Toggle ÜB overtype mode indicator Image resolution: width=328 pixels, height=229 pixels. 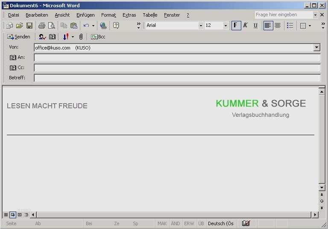(x=201, y=223)
